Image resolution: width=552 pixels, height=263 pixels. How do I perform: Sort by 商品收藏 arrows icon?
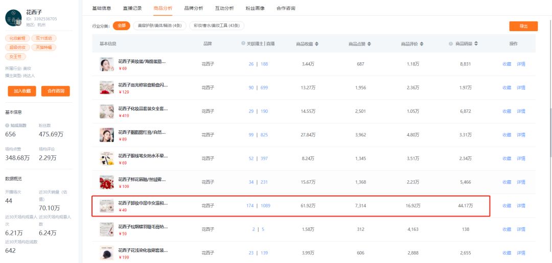point(316,44)
